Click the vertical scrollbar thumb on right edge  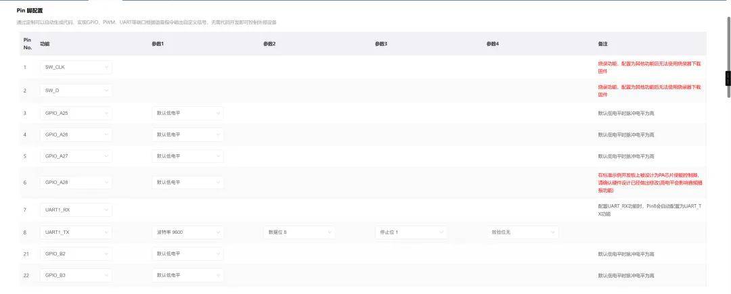click(729, 57)
